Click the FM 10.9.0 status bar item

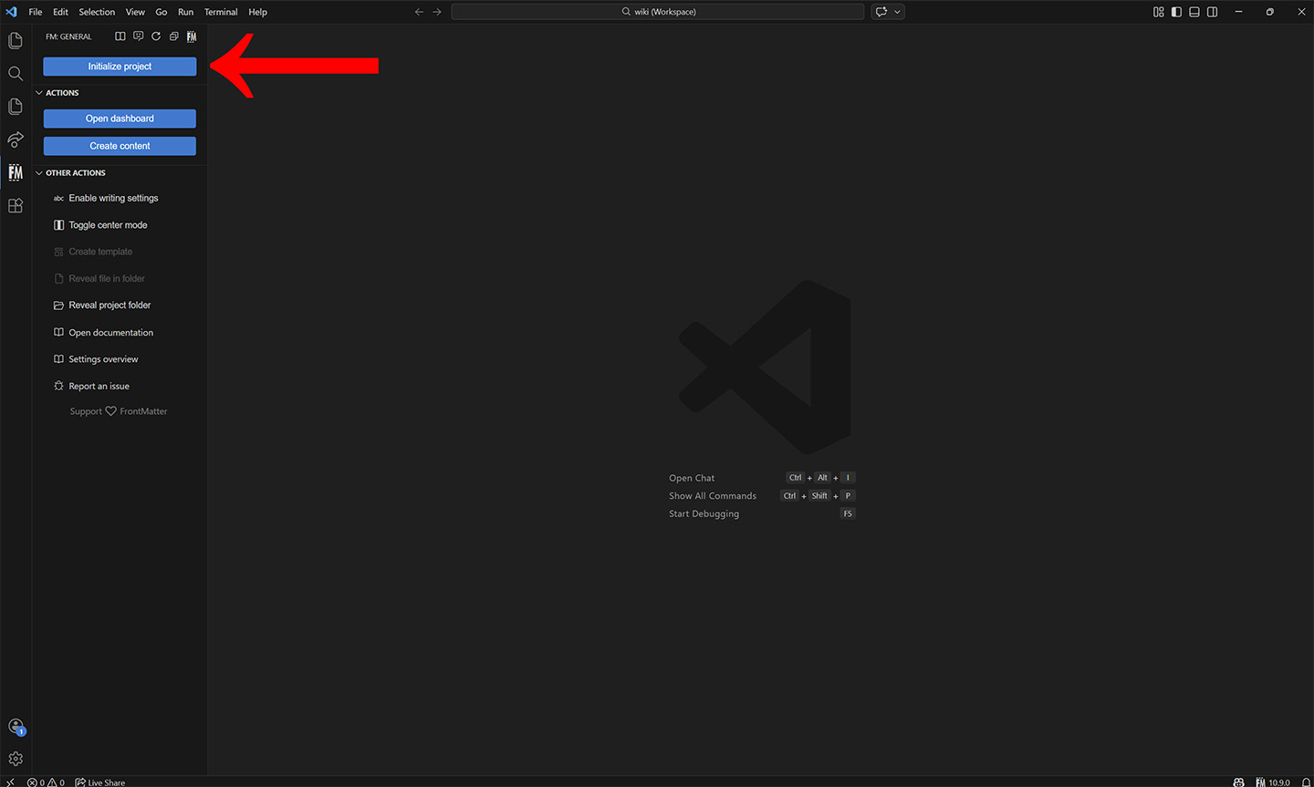tap(1273, 782)
